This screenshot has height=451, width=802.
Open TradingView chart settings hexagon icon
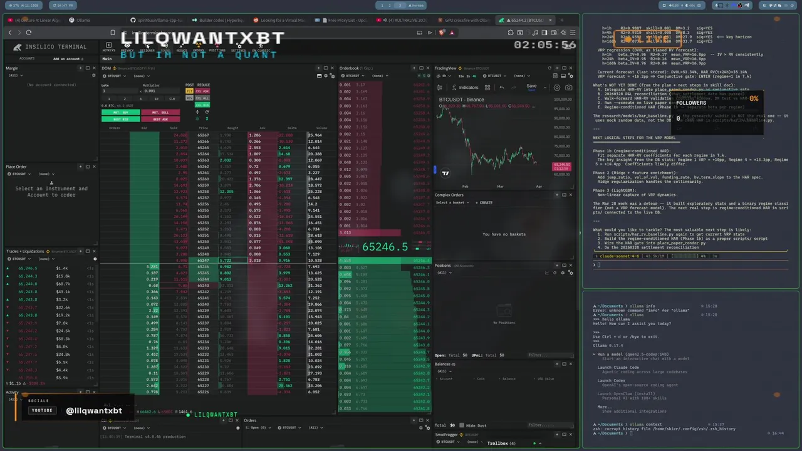tap(557, 87)
